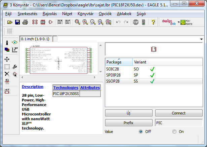Open the DesignLink tool

169,22
